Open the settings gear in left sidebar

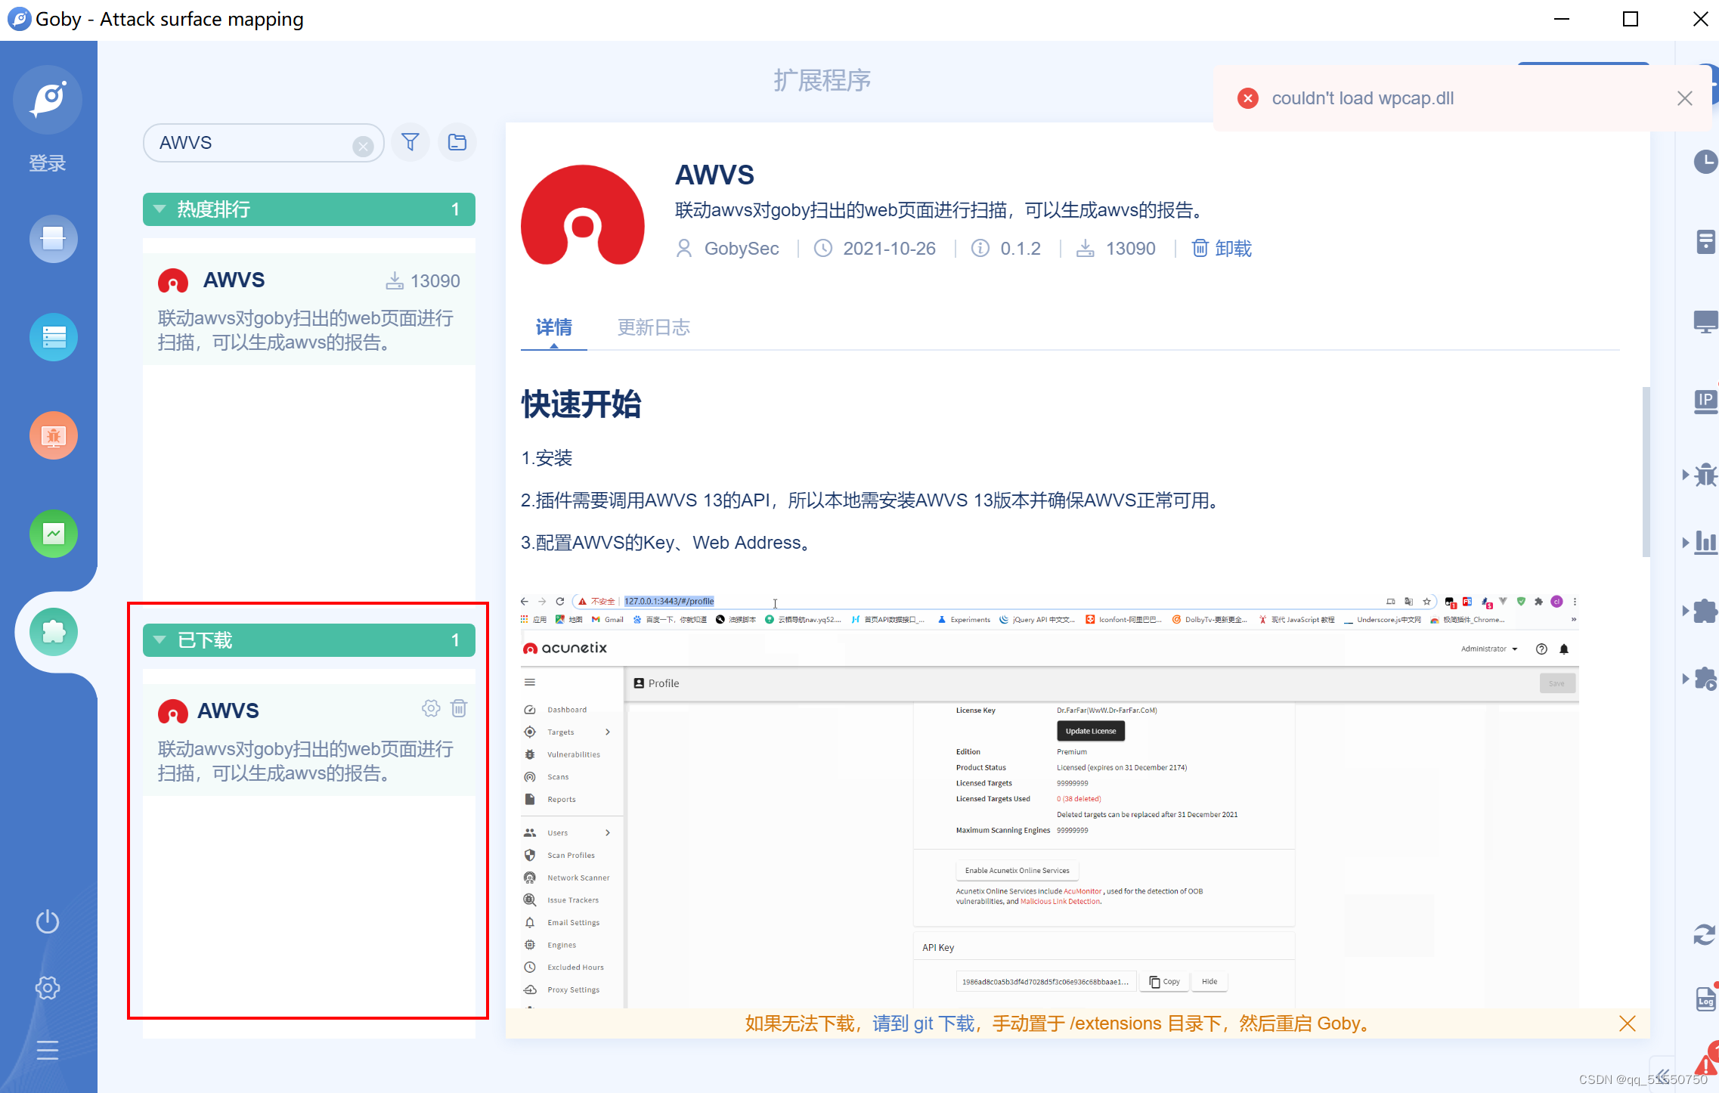click(47, 988)
